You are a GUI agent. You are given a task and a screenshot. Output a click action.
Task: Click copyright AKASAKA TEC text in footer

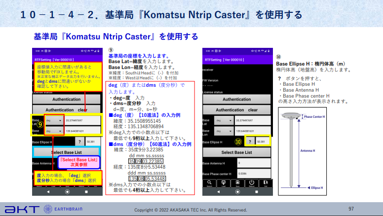191,210
